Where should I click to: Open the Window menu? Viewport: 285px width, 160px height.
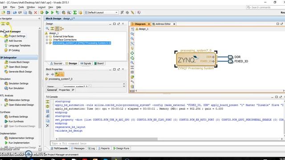[31, 7]
